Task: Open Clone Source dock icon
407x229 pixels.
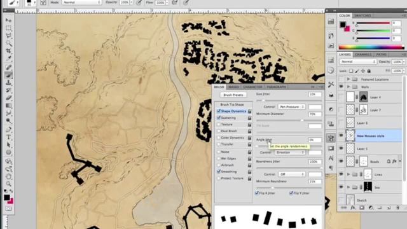Action: click(x=331, y=124)
